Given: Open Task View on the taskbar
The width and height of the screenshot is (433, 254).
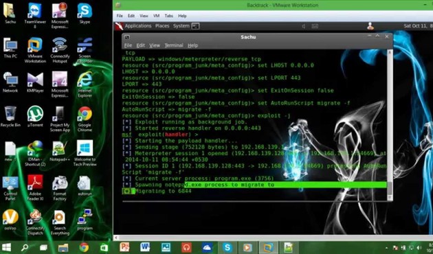Looking at the screenshot, I should click(x=43, y=247).
